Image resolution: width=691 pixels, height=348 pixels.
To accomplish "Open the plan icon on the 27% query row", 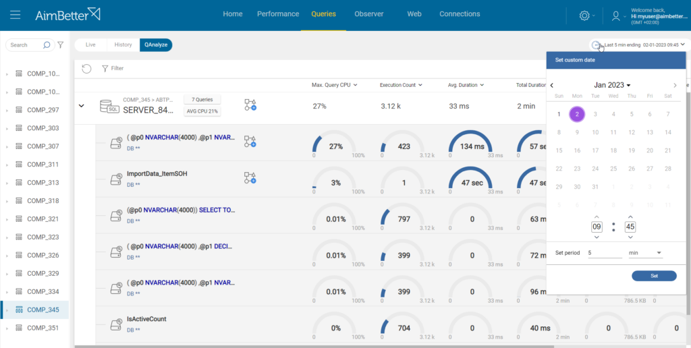I will pyautogui.click(x=250, y=142).
